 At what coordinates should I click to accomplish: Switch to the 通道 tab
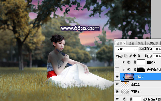(x=131, y=44)
